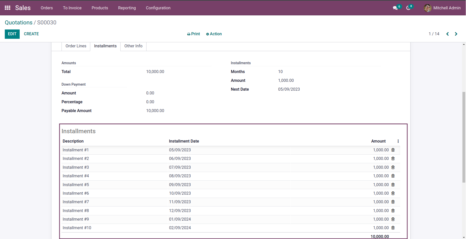Open the Reporting menu
This screenshot has height=239, width=466.
point(127,8)
